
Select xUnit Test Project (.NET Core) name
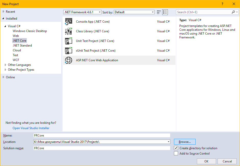tap(96, 51)
